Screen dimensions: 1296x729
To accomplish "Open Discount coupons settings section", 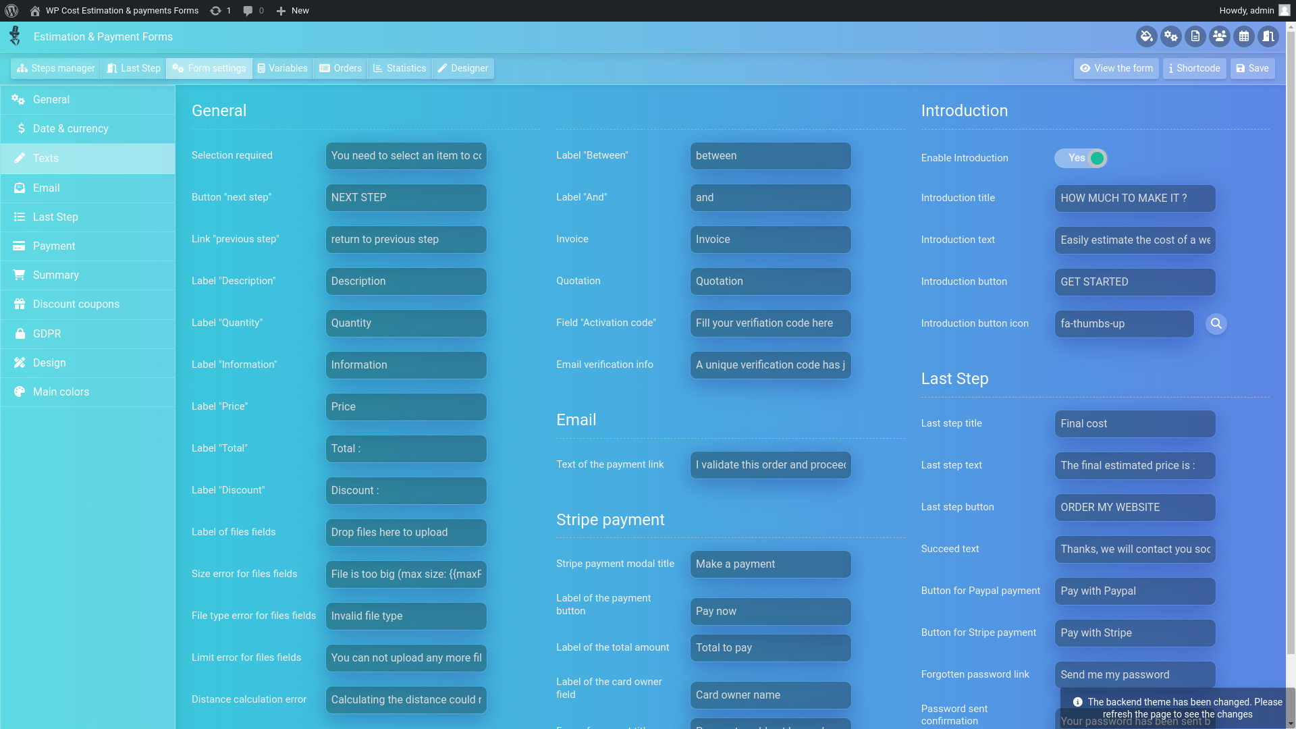I will pyautogui.click(x=76, y=304).
